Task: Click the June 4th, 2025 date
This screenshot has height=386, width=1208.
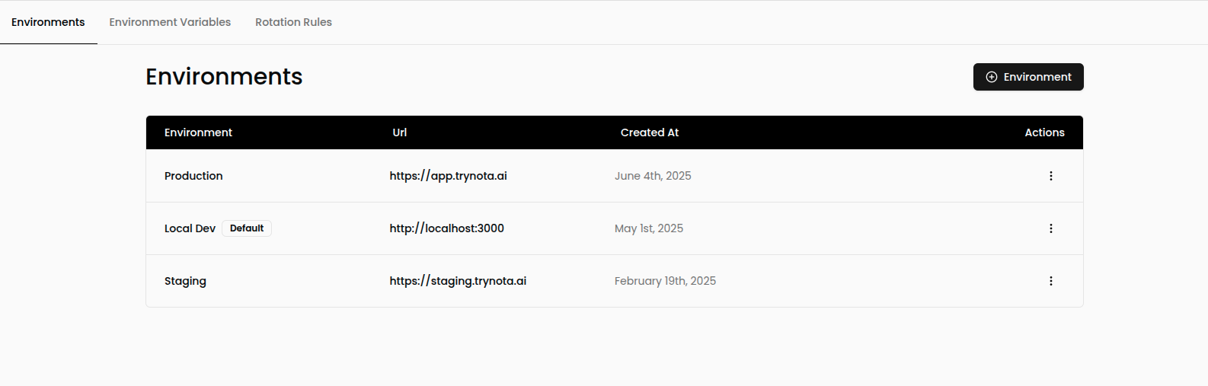Action: pyautogui.click(x=653, y=176)
